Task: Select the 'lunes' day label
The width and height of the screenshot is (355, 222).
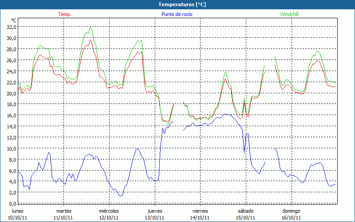Action: tap(18, 211)
